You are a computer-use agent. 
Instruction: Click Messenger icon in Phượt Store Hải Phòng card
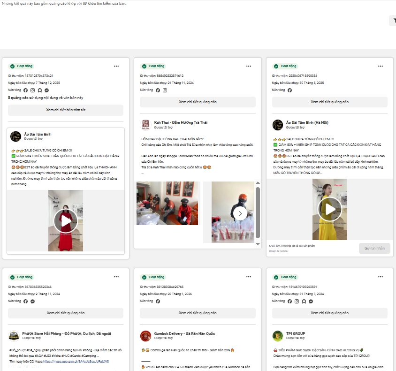click(x=32, y=301)
